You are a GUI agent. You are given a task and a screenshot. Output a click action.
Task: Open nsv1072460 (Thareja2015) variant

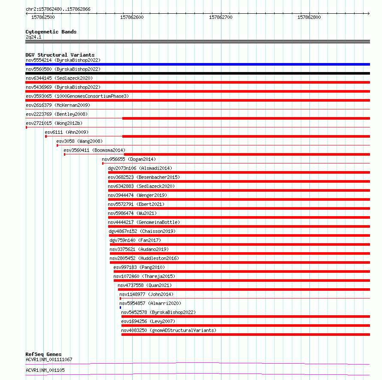(144, 276)
